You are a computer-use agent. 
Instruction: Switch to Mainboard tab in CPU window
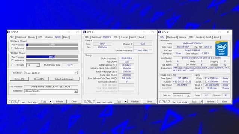pyautogui.click(x=172, y=37)
